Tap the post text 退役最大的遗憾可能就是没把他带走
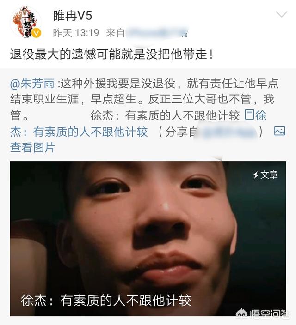The width and height of the screenshot is (296, 325). pos(111,54)
